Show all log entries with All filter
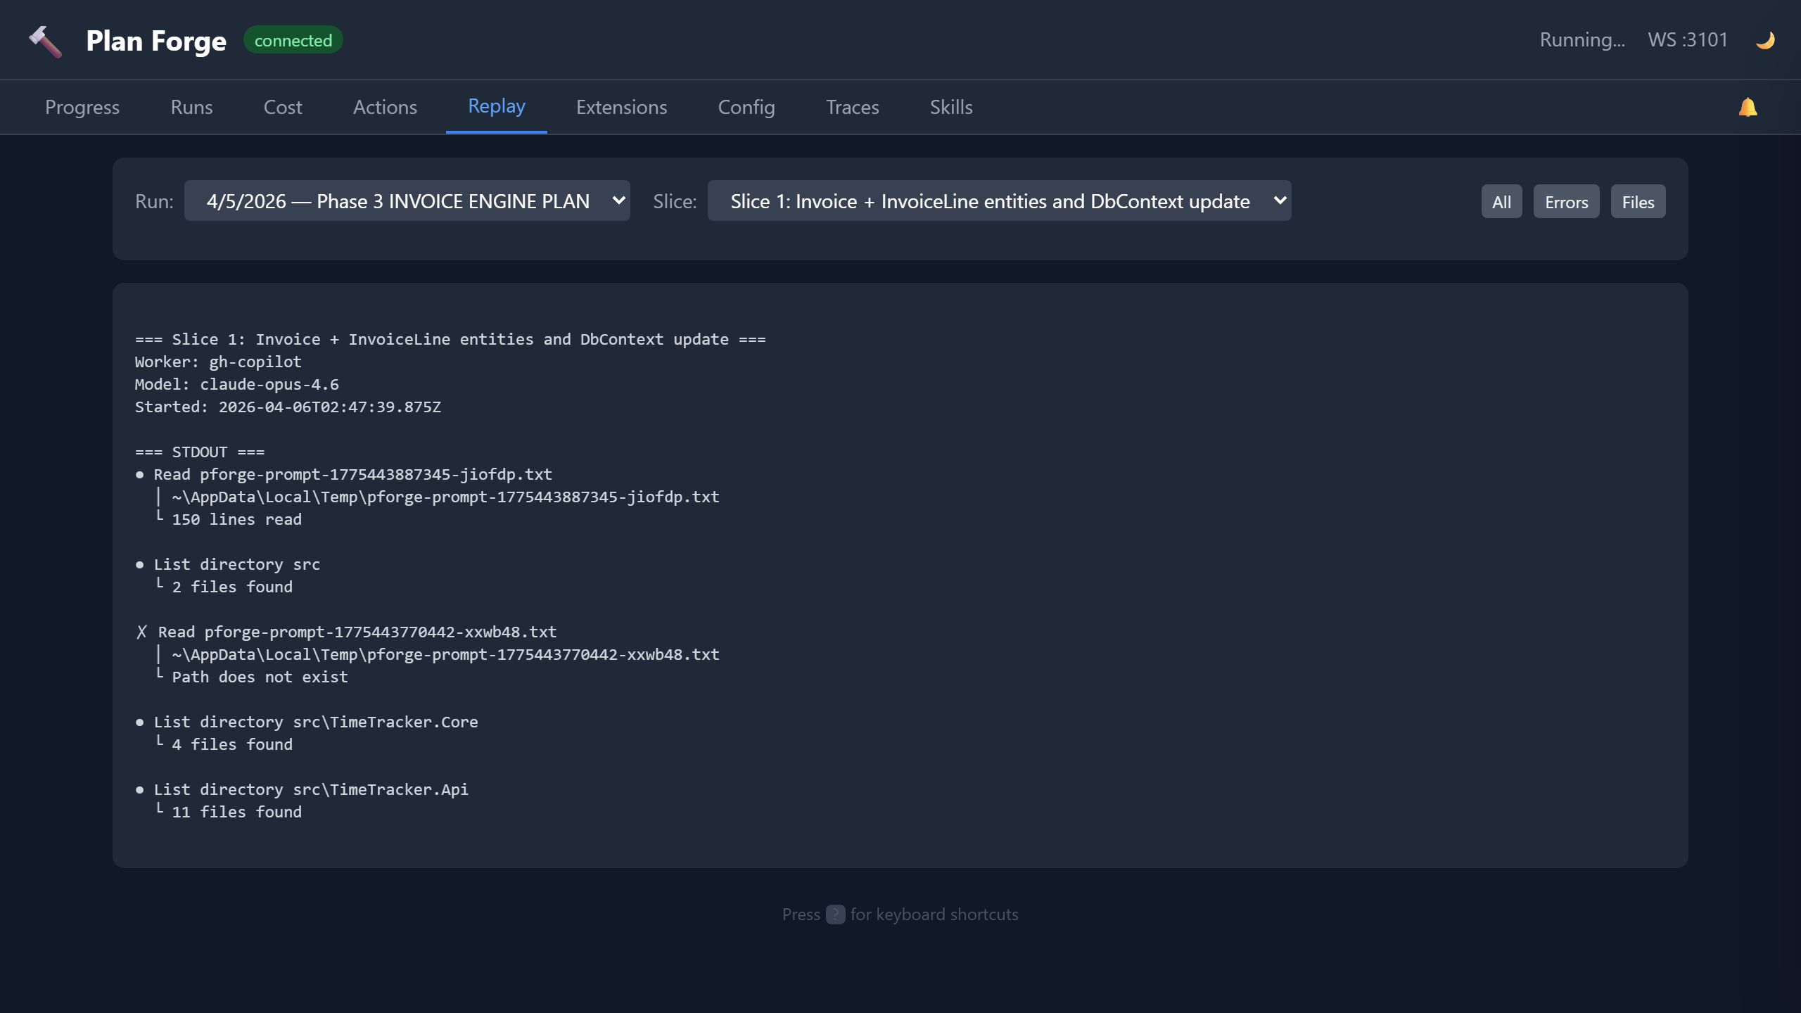 coord(1501,202)
